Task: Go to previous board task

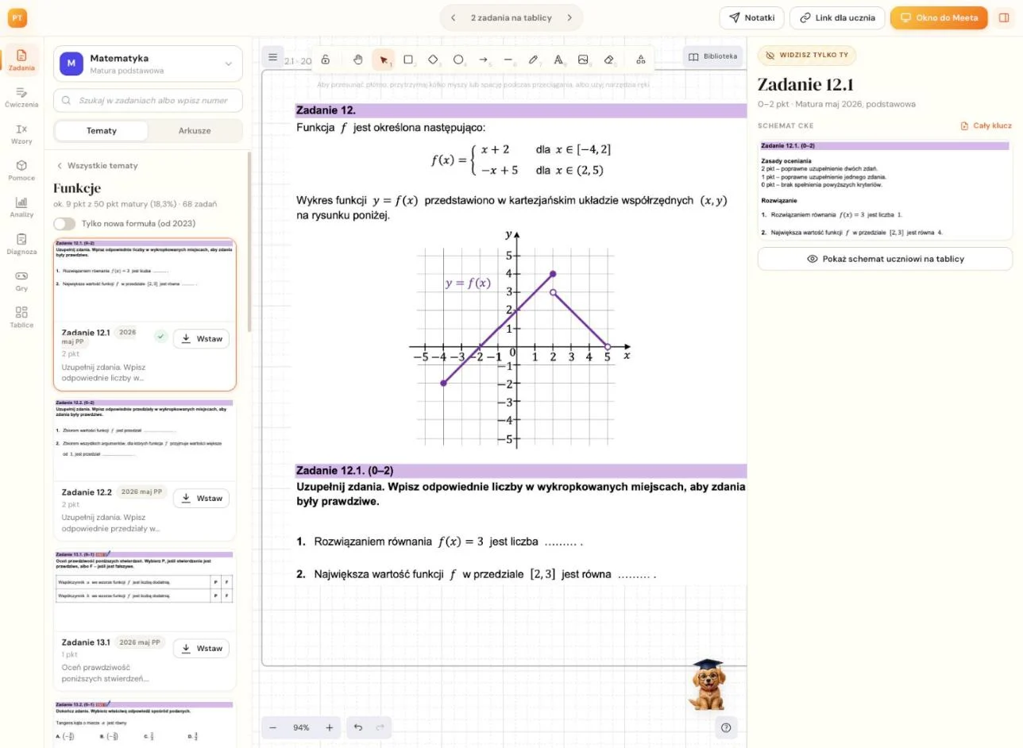Action: tap(453, 17)
